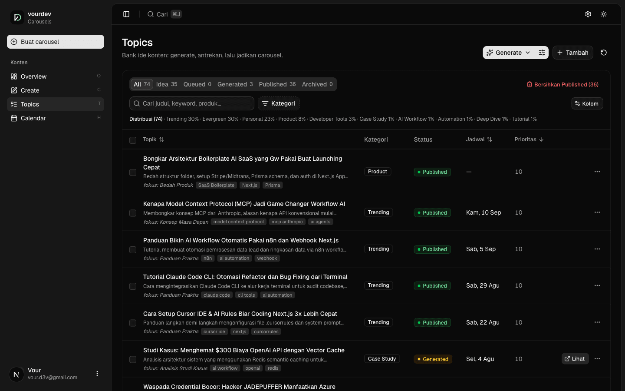Open Calendar in the sidebar
Image resolution: width=625 pixels, height=391 pixels.
56,118
